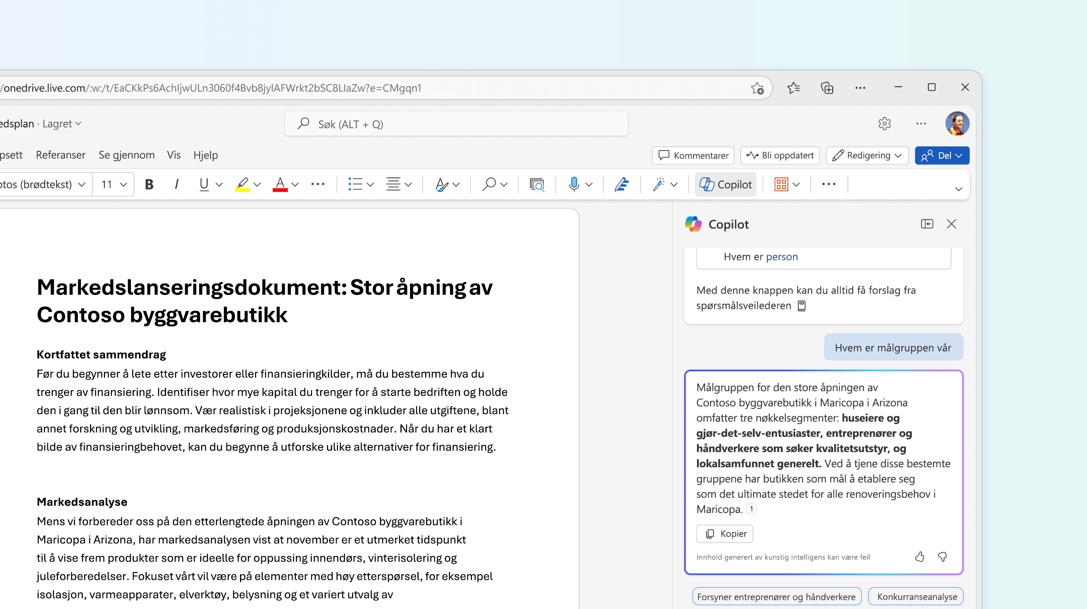Close the Copilot pane
The height and width of the screenshot is (609, 1087).
tap(951, 224)
